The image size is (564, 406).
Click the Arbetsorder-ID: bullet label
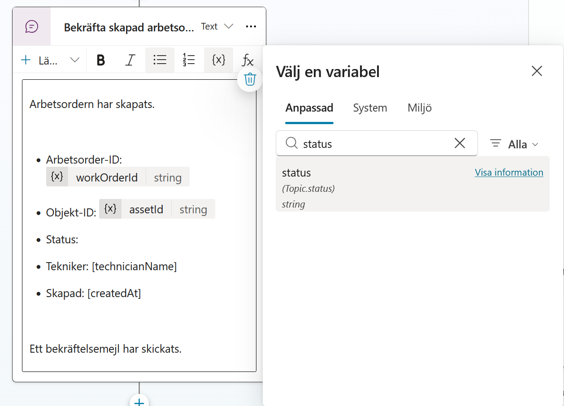coord(84,160)
